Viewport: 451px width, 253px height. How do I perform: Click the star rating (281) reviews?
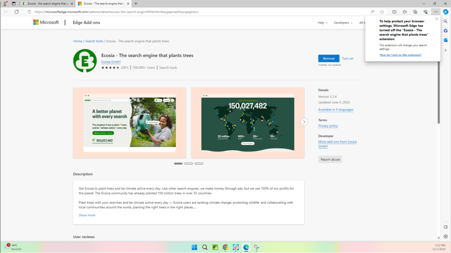115,67
